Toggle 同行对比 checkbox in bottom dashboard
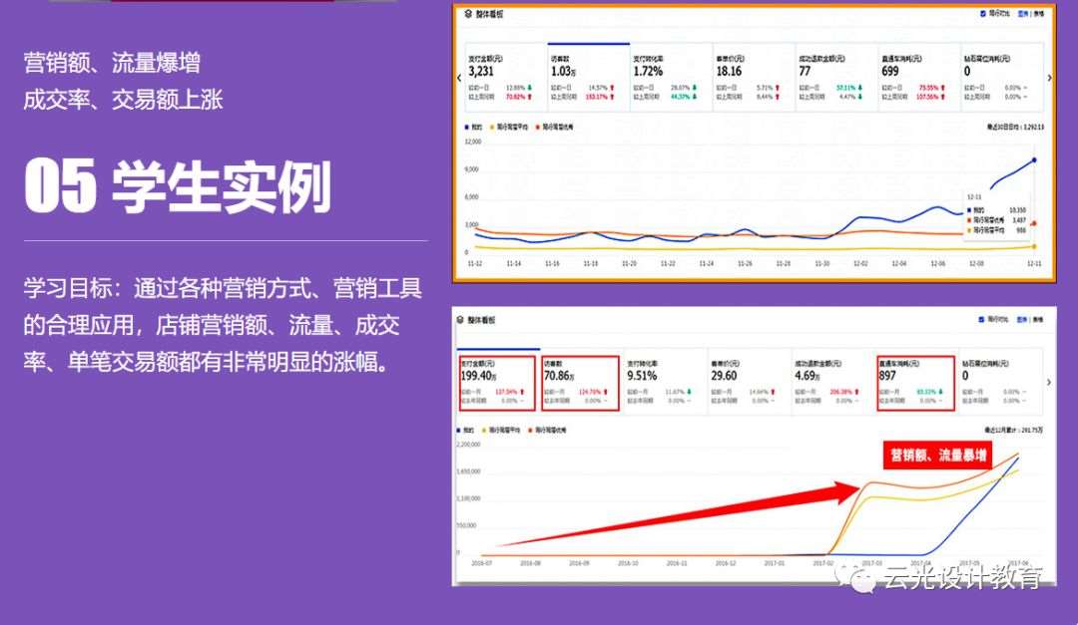 [980, 319]
